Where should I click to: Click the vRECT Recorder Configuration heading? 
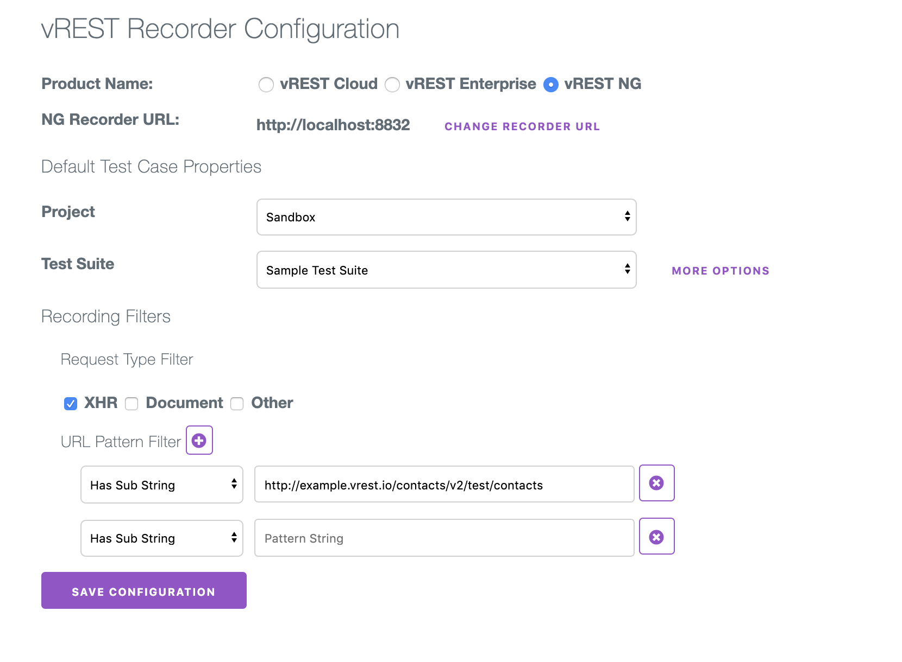click(220, 29)
